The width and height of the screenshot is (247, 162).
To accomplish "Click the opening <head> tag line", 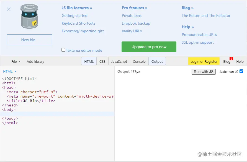I will coord(9,87).
